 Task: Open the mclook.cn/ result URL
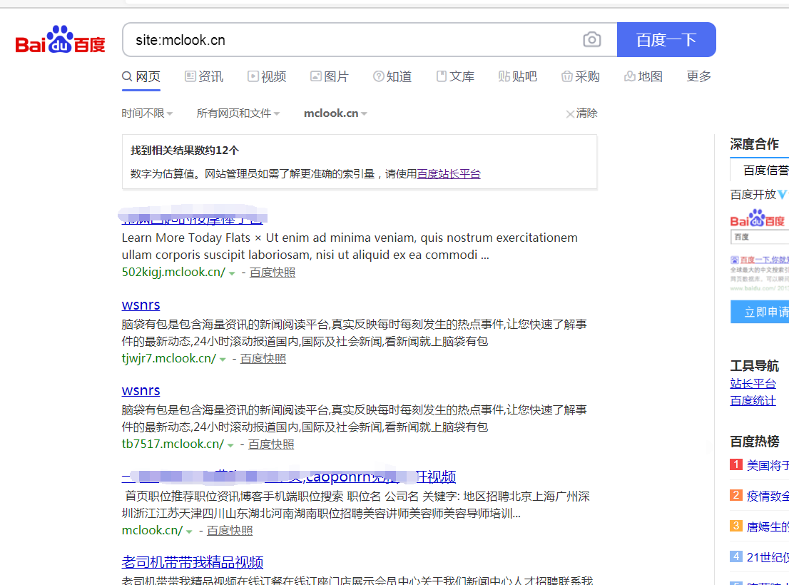click(153, 530)
